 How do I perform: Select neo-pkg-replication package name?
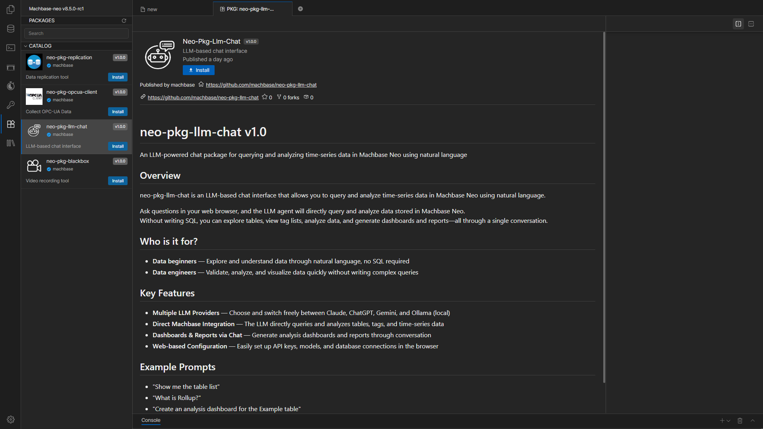point(69,58)
